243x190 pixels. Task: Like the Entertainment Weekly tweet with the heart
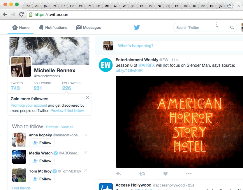point(165,174)
